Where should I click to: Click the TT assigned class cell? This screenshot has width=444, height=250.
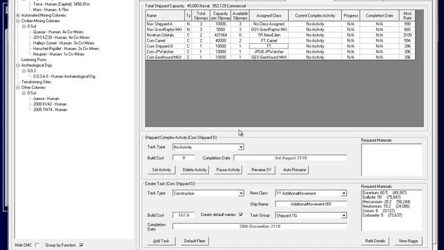pyautogui.click(x=268, y=47)
